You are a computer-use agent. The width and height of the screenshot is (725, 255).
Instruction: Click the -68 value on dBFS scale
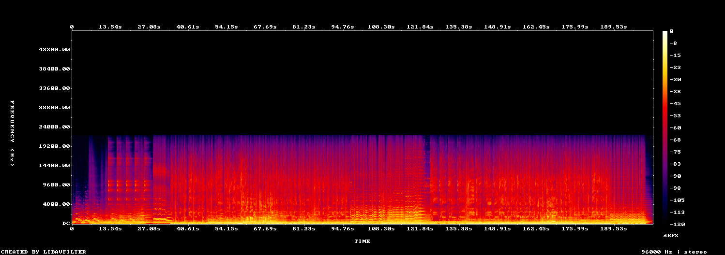675,140
